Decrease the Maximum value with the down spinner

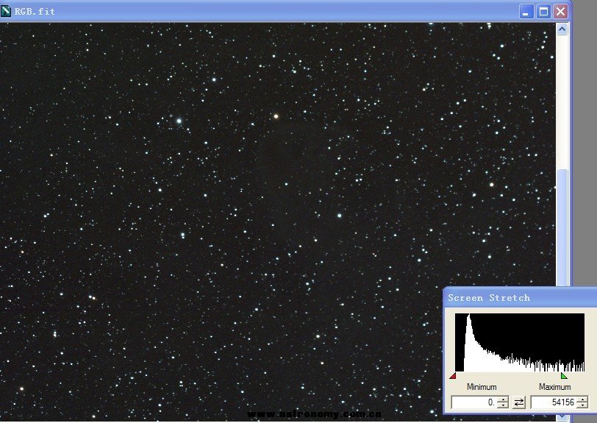[582, 405]
